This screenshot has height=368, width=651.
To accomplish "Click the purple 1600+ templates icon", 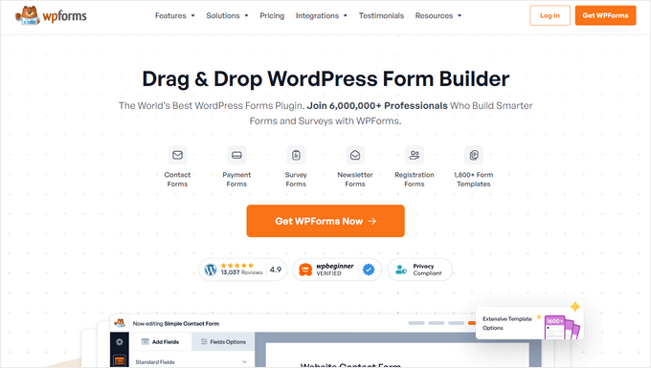I will [562, 328].
